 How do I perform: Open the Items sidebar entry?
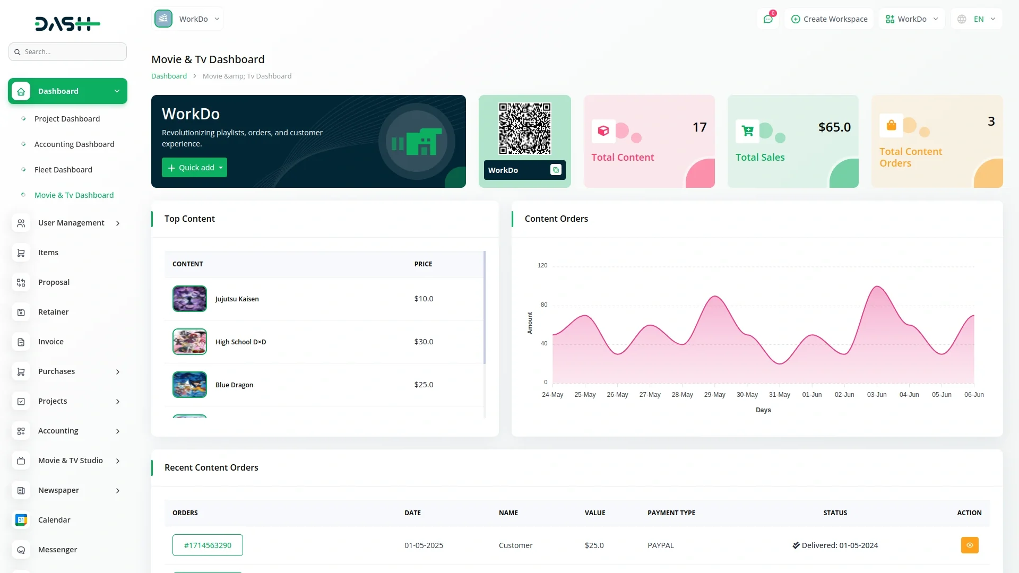(x=48, y=253)
